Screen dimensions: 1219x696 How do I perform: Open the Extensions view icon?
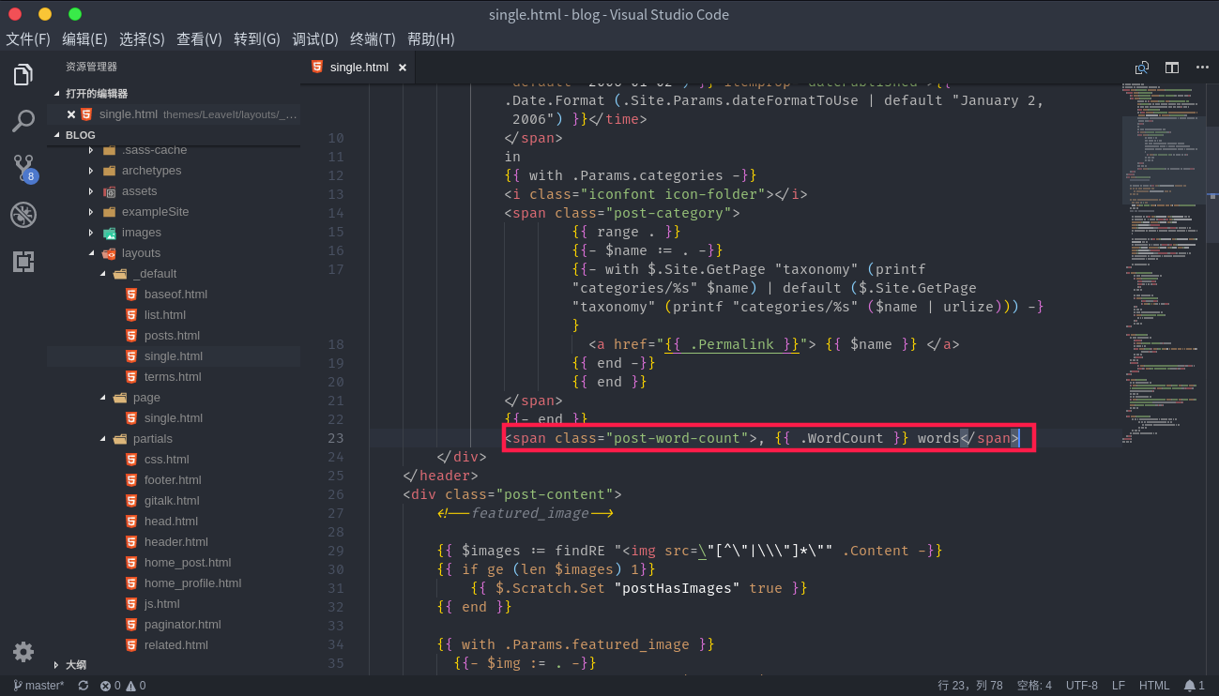pyautogui.click(x=23, y=262)
